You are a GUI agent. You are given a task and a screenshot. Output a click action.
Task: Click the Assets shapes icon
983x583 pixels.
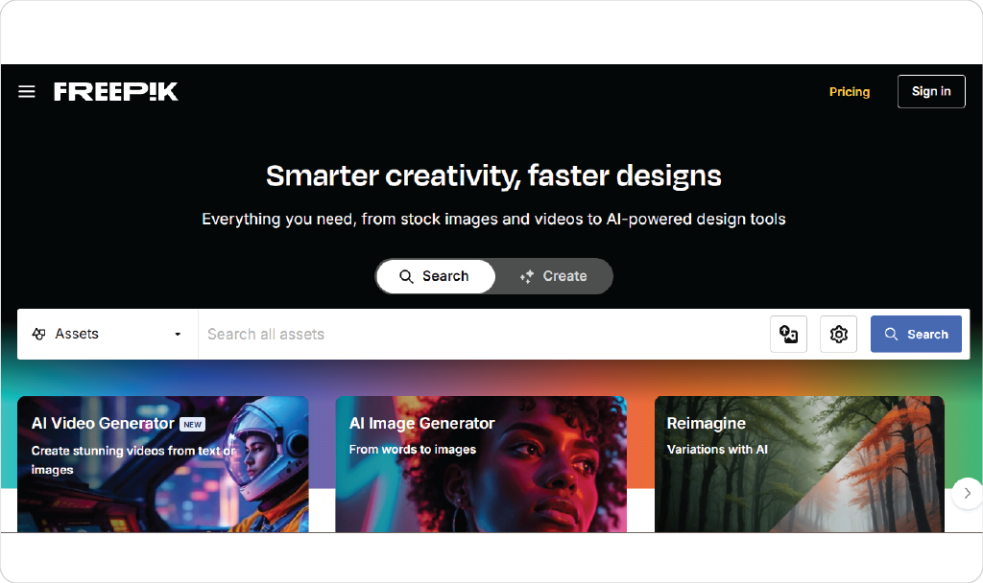point(38,335)
